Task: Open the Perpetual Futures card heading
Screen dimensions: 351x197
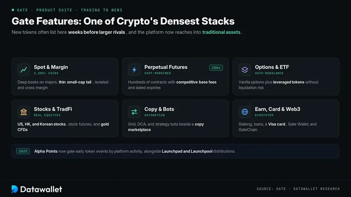Action: point(166,67)
